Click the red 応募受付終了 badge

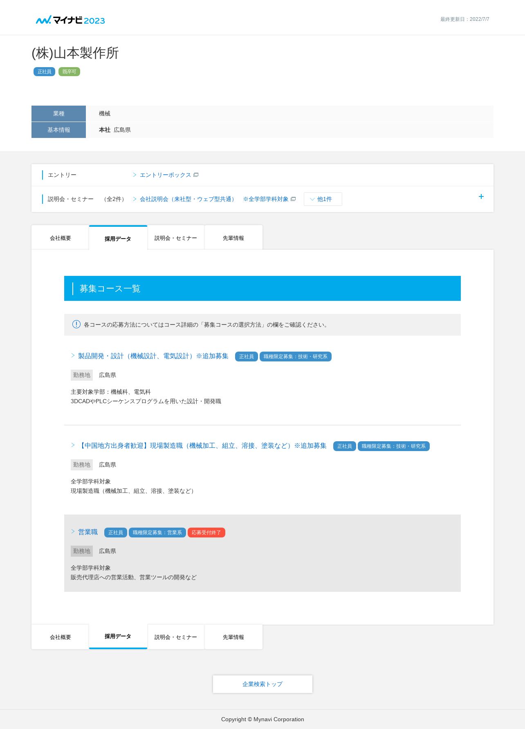[206, 533]
